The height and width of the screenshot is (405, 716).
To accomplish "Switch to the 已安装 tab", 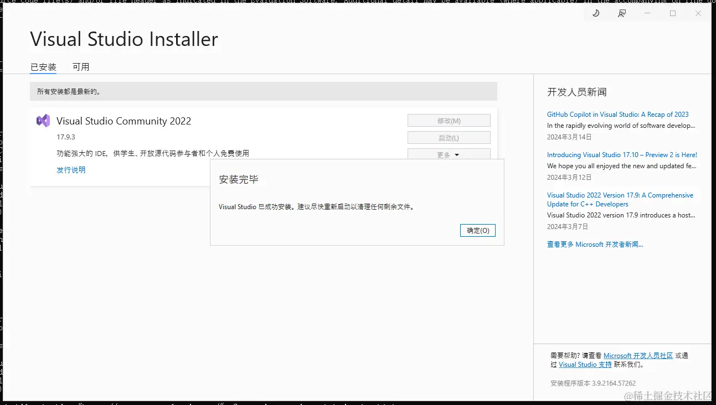I will [43, 67].
